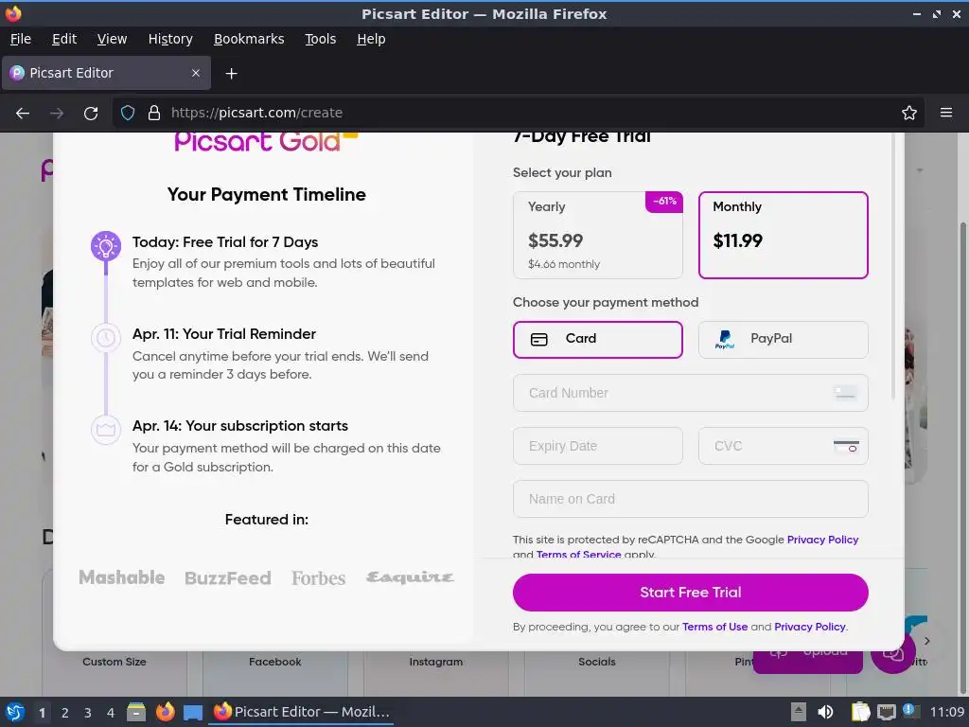Click the volume icon in system tray
The height and width of the screenshot is (727, 969).
point(825,712)
